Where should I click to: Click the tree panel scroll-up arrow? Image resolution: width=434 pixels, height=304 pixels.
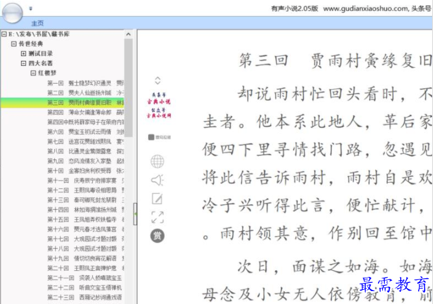[128, 34]
